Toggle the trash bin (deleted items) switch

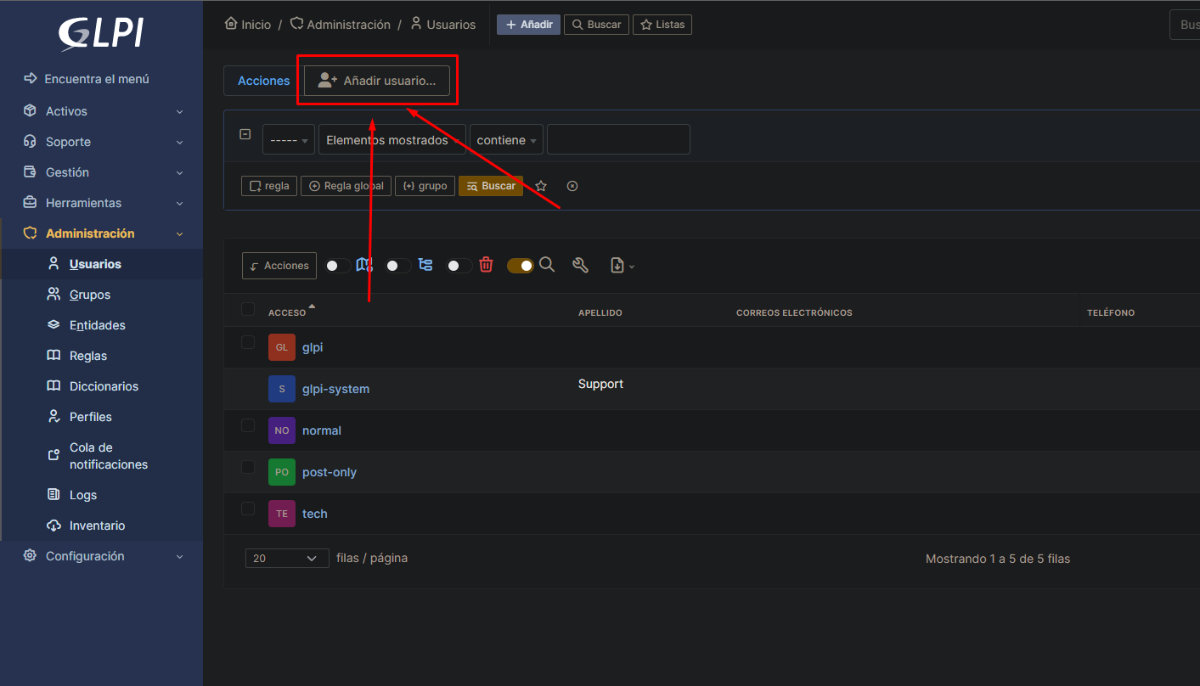click(x=459, y=266)
